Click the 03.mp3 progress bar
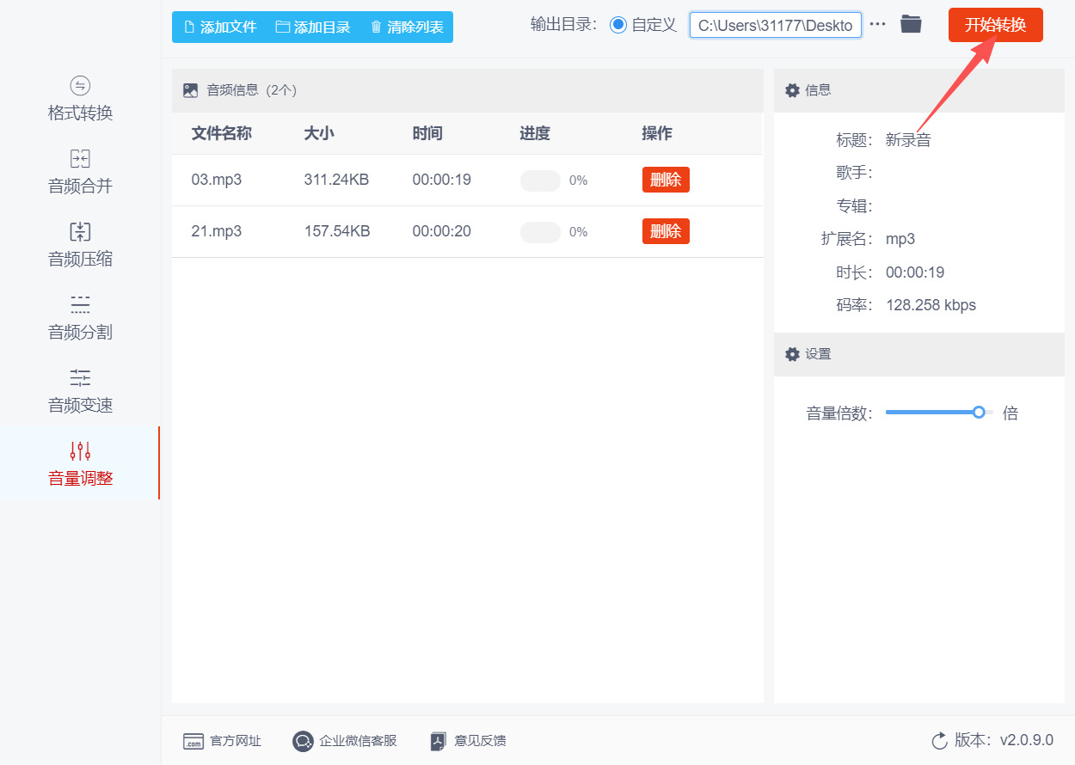The height and width of the screenshot is (765, 1075). pos(540,181)
